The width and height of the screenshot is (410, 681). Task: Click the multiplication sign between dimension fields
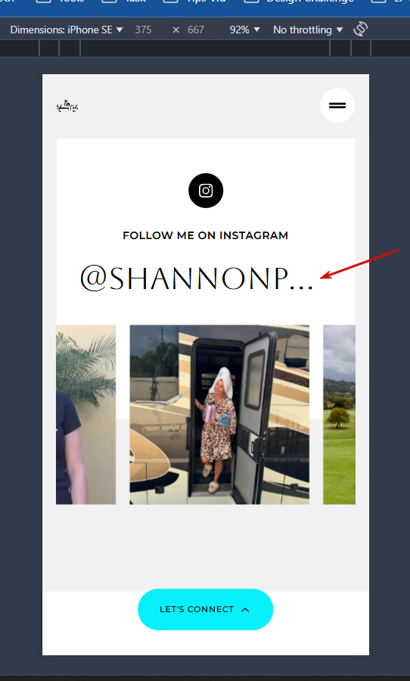coord(175,30)
